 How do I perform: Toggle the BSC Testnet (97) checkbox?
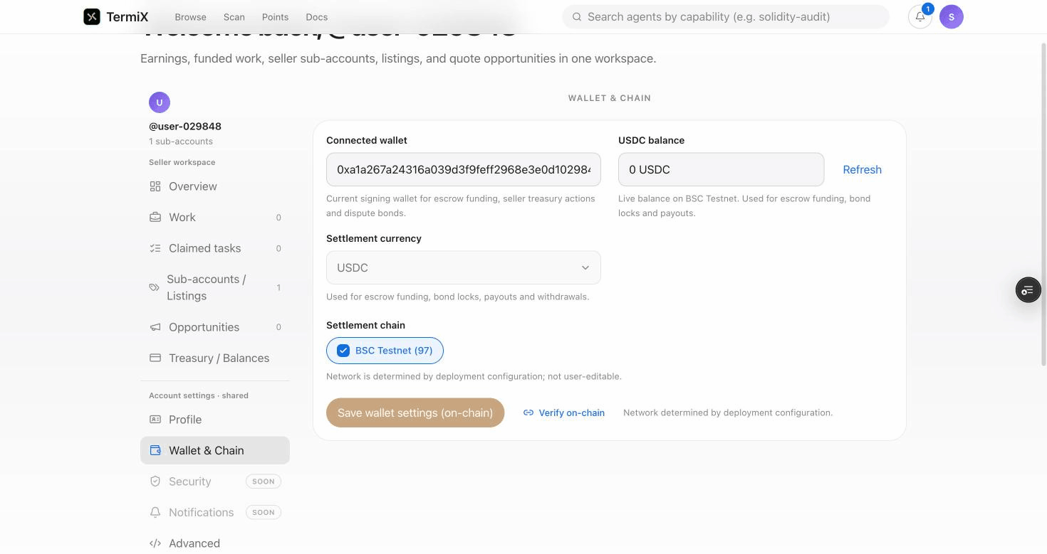coord(343,351)
